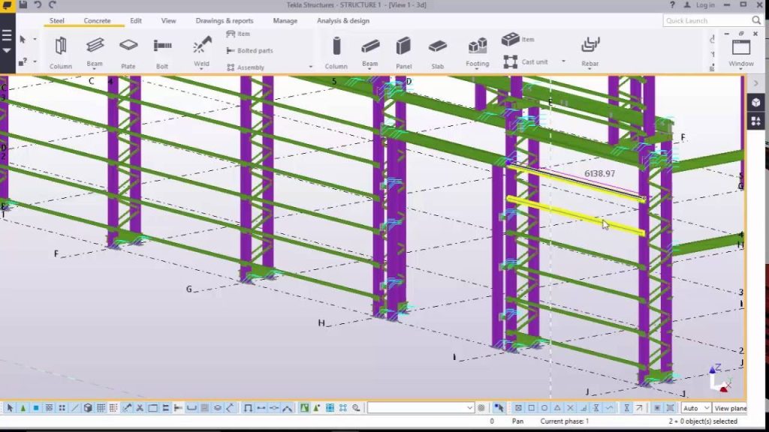Open the Analysis & design menu
Viewport: 769px width, 432px height.
342,20
